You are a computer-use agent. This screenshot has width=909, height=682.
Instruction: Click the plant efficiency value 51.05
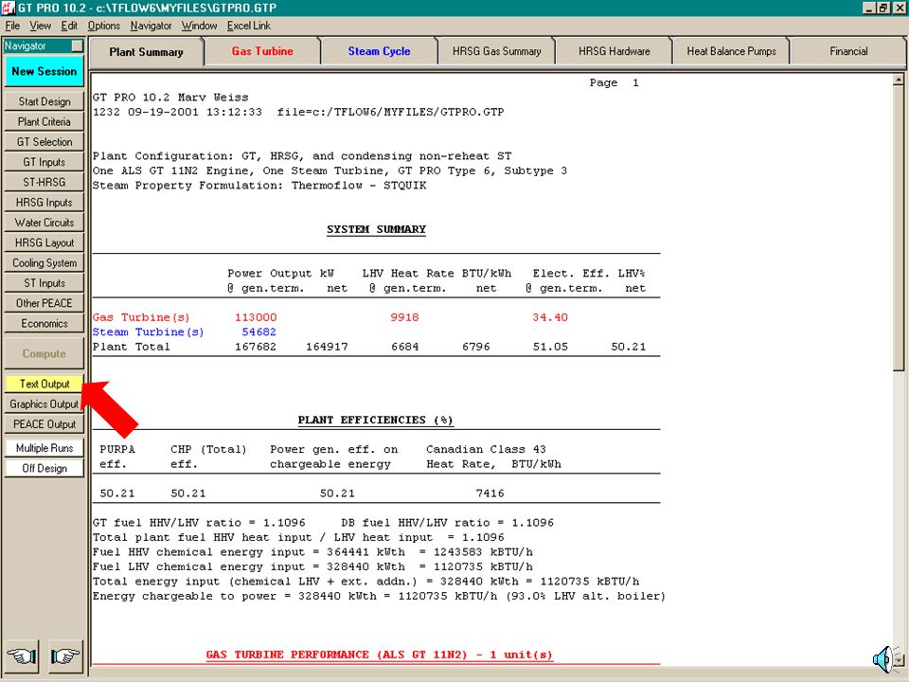coord(550,347)
